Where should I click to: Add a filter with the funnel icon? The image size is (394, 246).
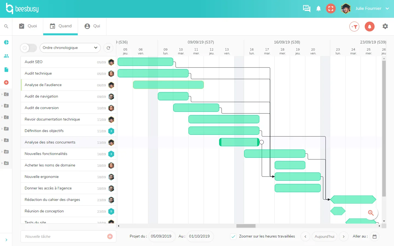pos(354,27)
